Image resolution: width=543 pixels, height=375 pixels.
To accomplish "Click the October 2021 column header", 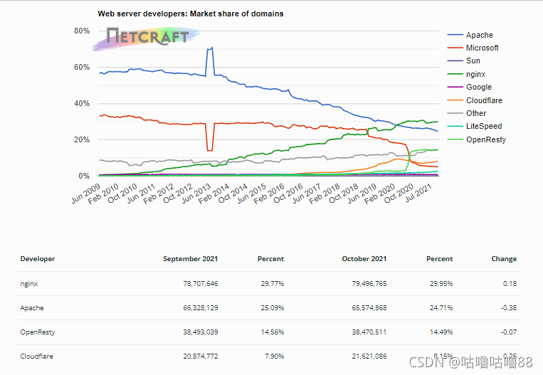I will pos(364,258).
